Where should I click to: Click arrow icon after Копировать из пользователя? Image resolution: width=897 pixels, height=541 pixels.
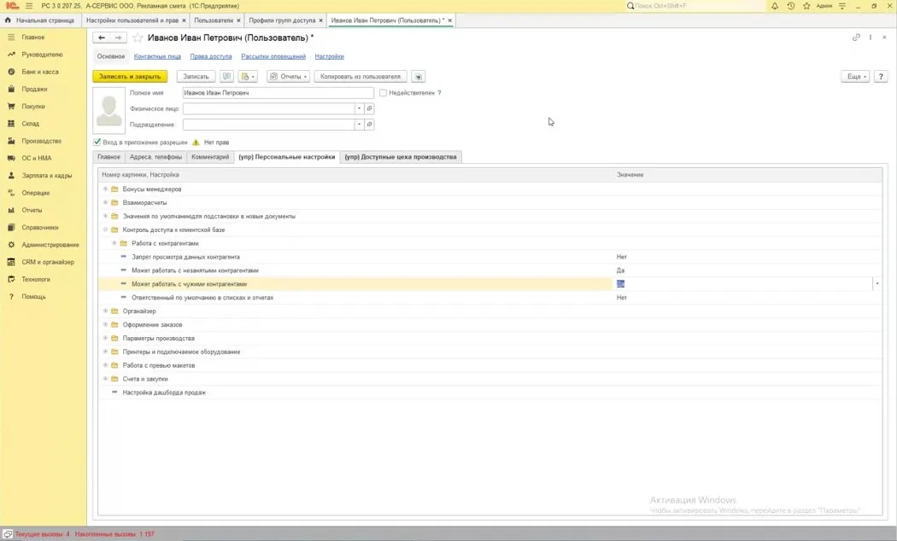coord(419,77)
